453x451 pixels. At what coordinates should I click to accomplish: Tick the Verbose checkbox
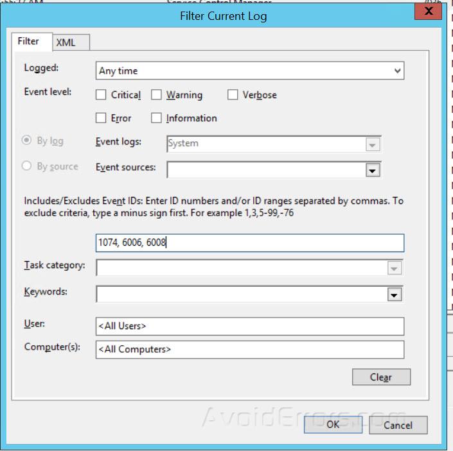233,94
